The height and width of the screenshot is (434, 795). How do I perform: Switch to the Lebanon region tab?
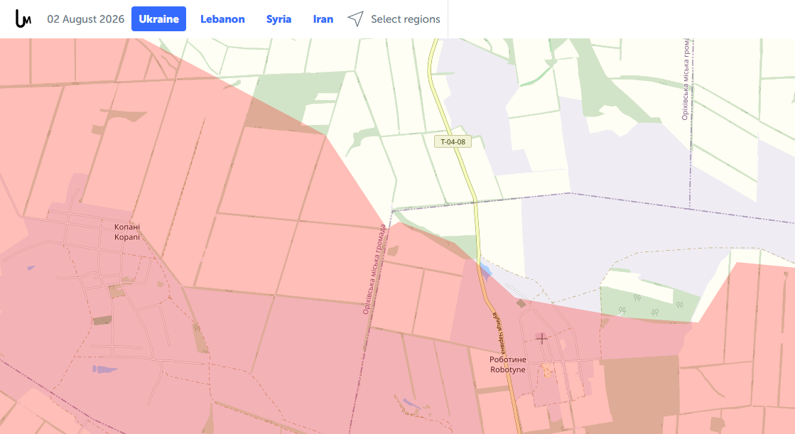pos(222,18)
